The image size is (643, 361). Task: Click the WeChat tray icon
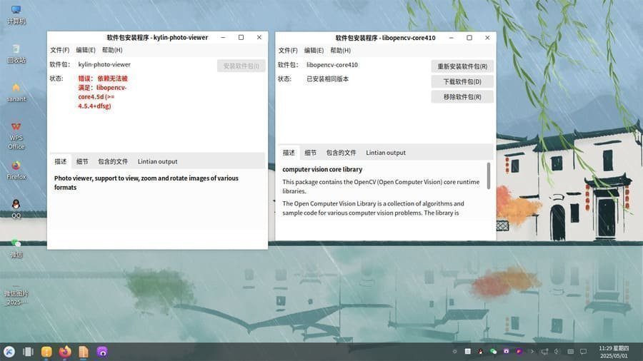coord(493,351)
